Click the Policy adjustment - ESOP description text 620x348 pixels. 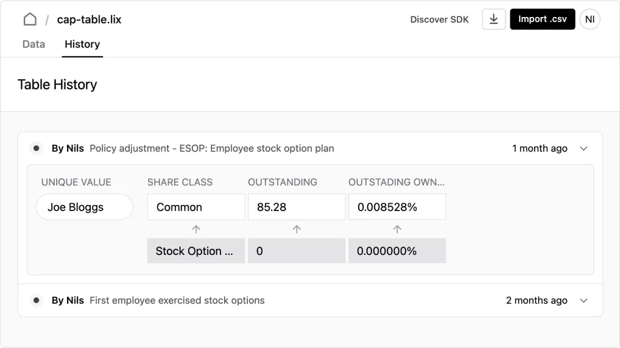(x=212, y=148)
